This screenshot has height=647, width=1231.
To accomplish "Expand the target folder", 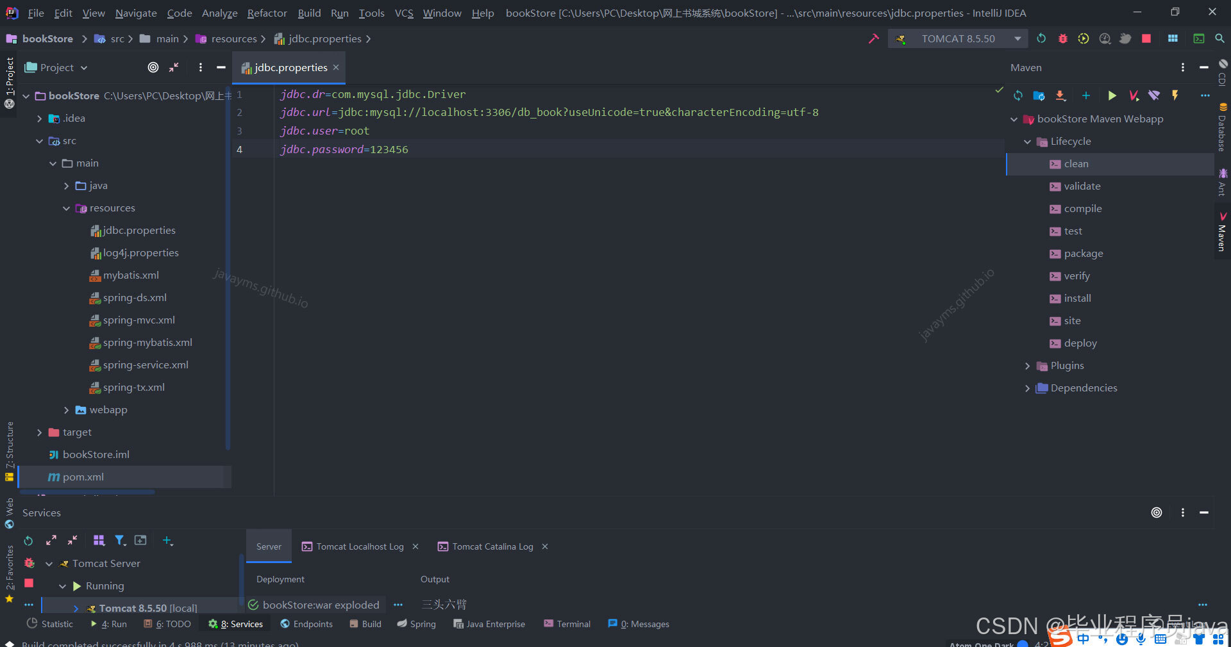I will [x=40, y=432].
